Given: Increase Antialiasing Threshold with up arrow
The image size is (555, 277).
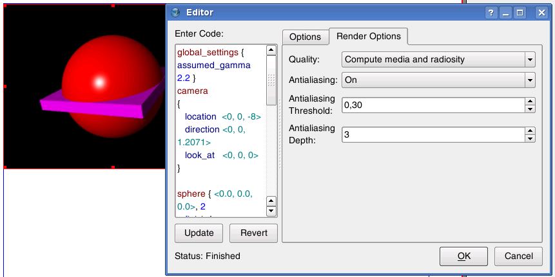Looking at the screenshot, I should tap(530, 100).
